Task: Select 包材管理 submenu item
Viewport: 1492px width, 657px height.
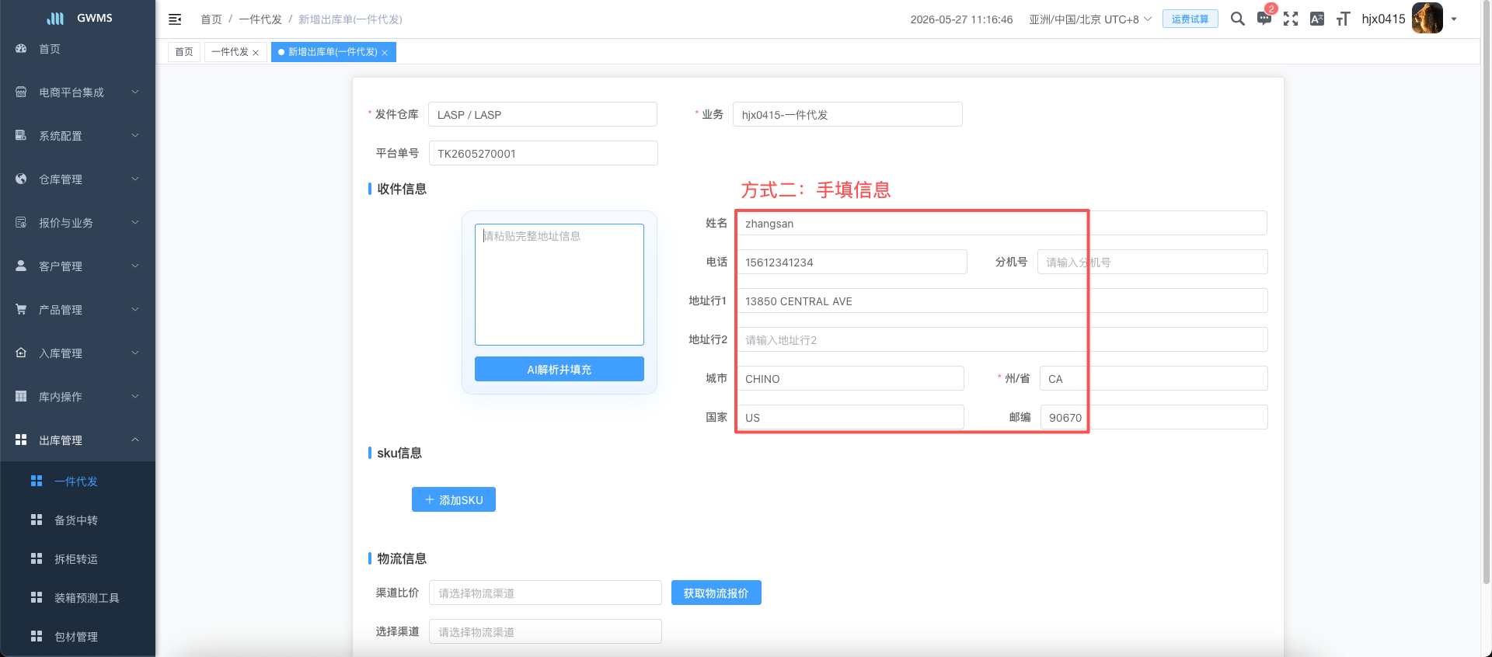Action: point(78,637)
